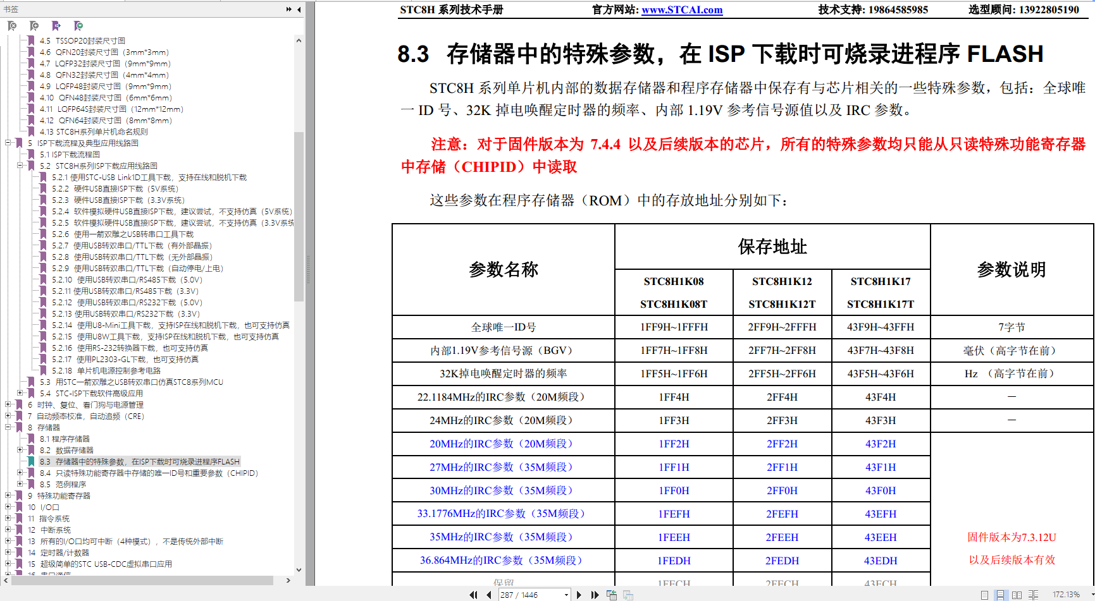1095x601 pixels.
Task: Click bookmark tree scrollbar up arrow
Action: point(299,40)
